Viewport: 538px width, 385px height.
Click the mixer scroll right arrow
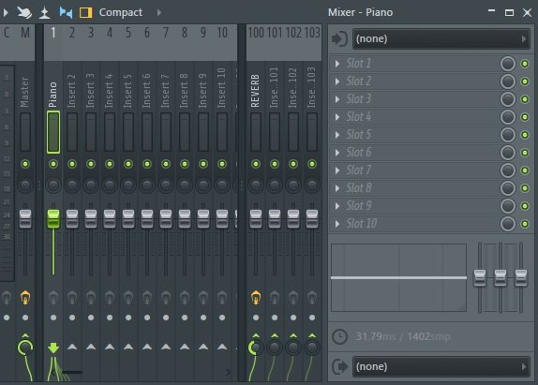(x=228, y=372)
